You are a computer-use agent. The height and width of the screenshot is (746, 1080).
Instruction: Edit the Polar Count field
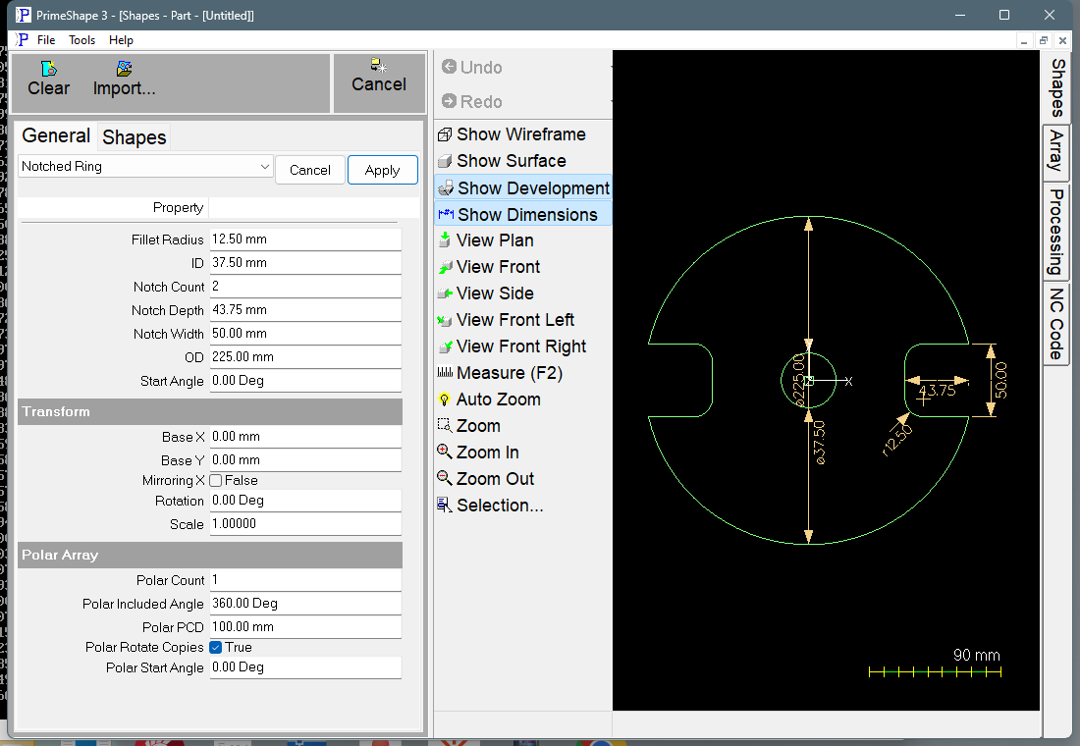305,579
